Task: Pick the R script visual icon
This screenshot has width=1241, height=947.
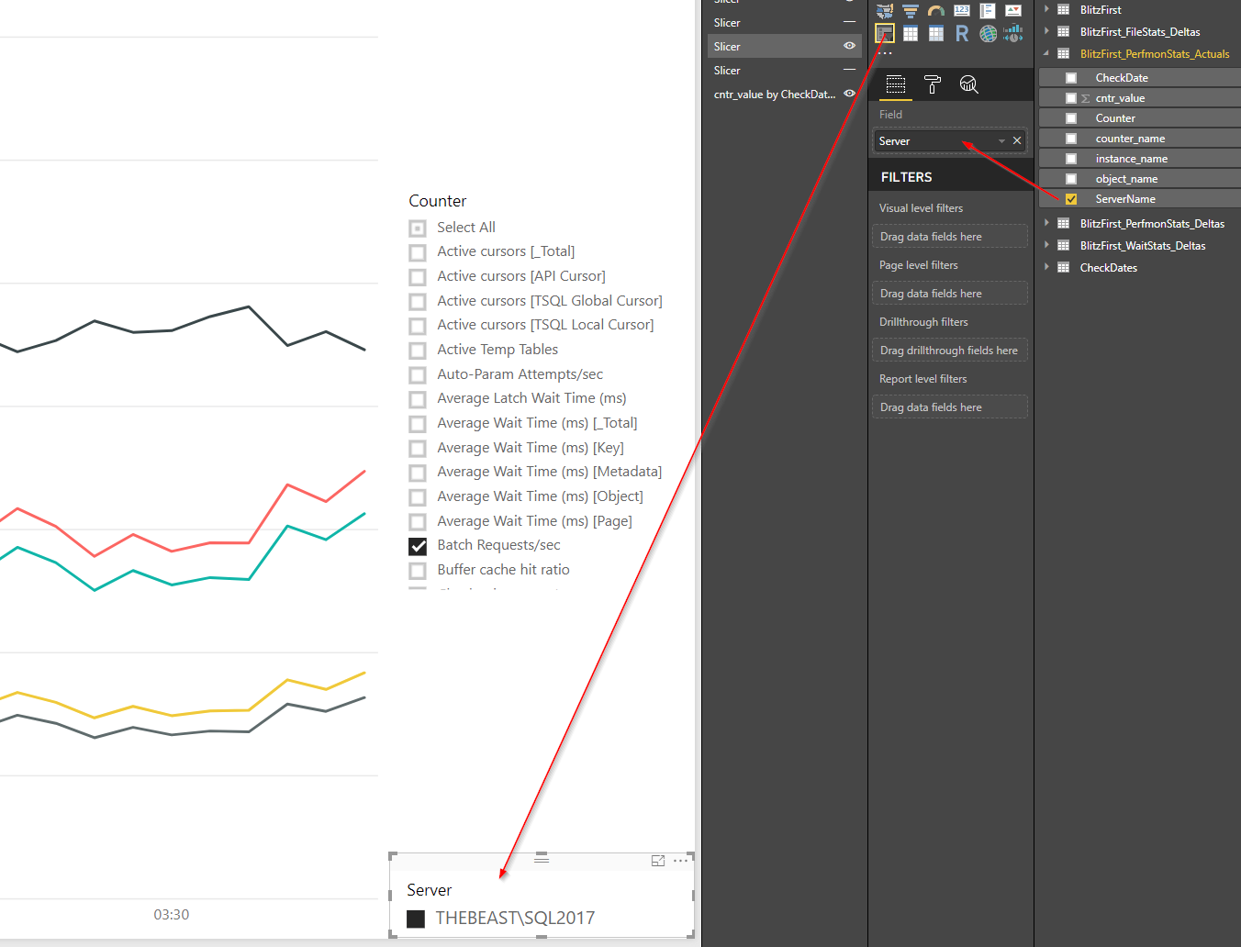Action: point(962,34)
